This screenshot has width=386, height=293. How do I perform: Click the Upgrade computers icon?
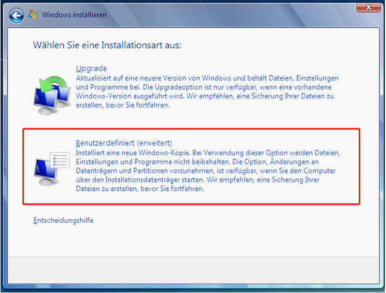(x=52, y=95)
